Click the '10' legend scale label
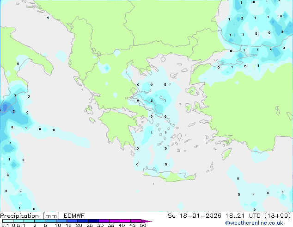 click(58, 225)
